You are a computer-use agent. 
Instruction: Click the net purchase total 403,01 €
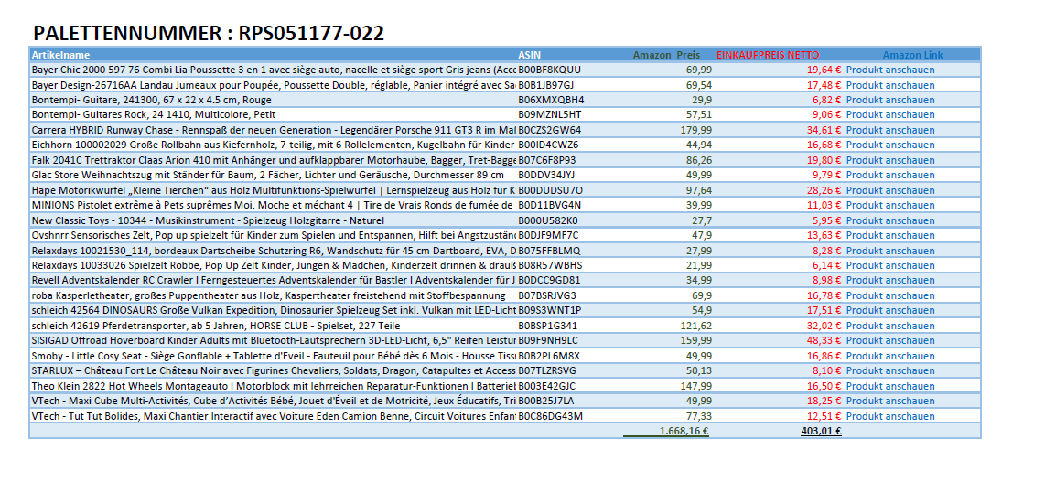pyautogui.click(x=820, y=431)
